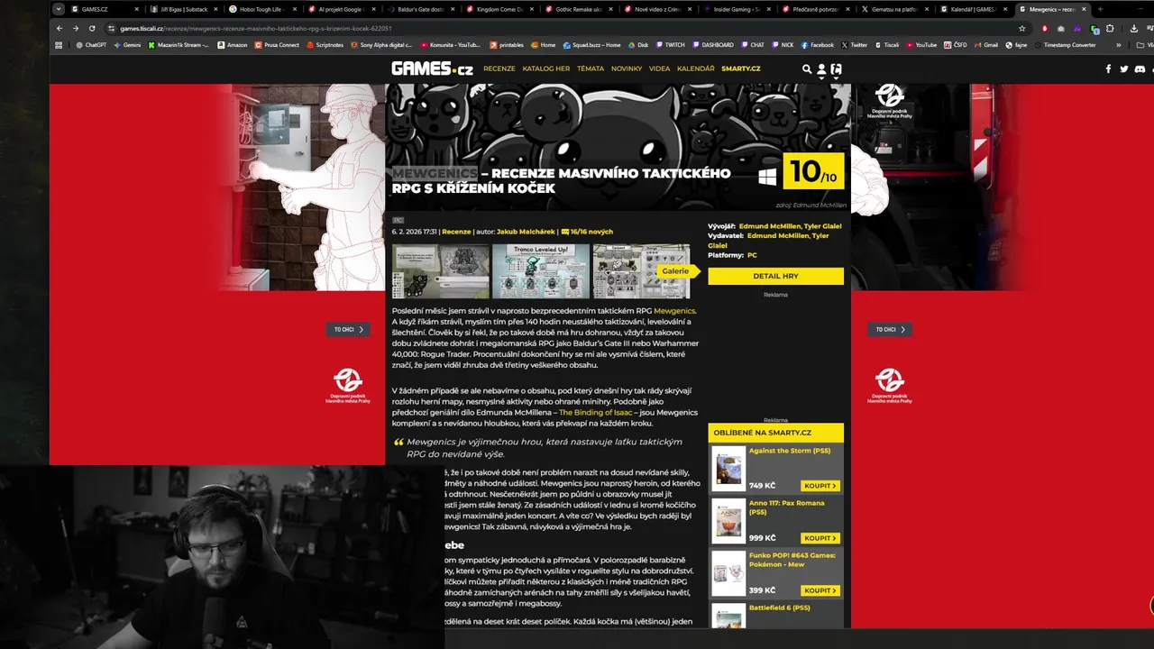Image resolution: width=1154 pixels, height=649 pixels.
Task: Go back with the browser back arrow
Action: pos(60,28)
